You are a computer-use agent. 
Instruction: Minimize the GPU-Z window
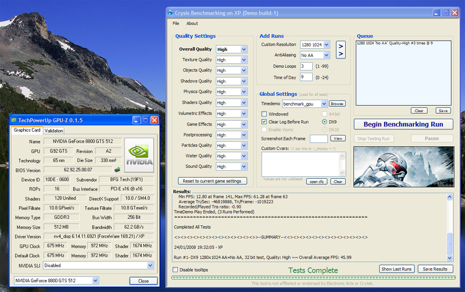[x=137, y=120]
